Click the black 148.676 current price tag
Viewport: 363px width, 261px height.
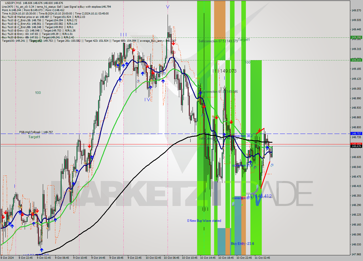[356, 146]
